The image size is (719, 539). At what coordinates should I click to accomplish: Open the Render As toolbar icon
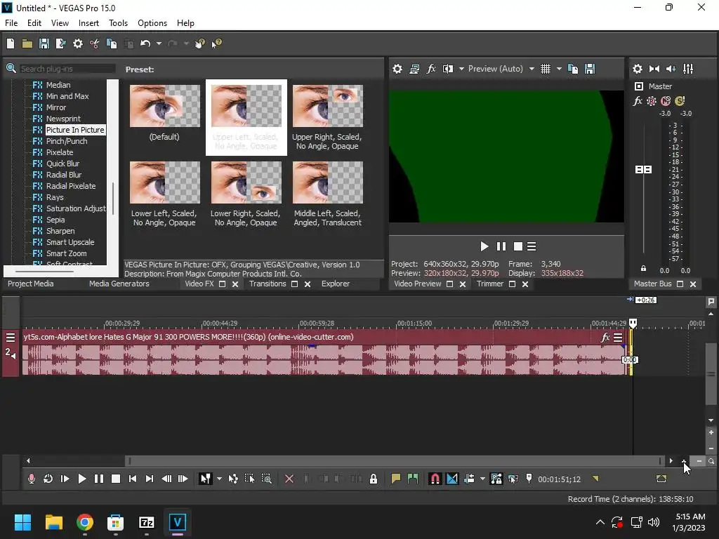60,44
